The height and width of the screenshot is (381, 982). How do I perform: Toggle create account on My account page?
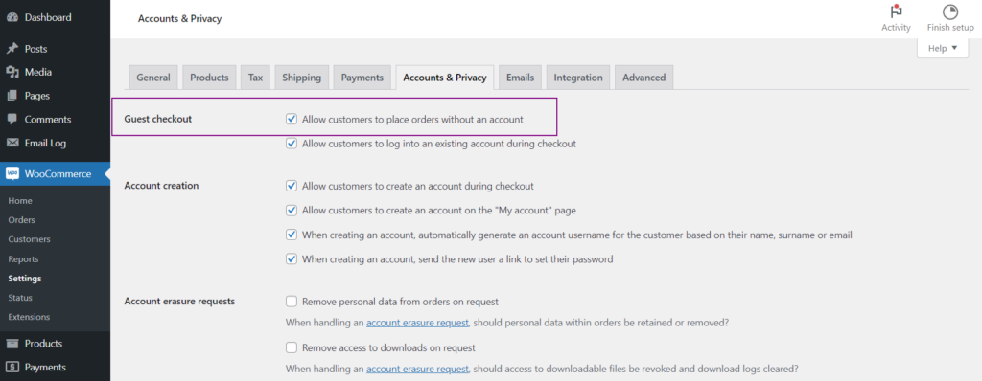click(x=292, y=211)
